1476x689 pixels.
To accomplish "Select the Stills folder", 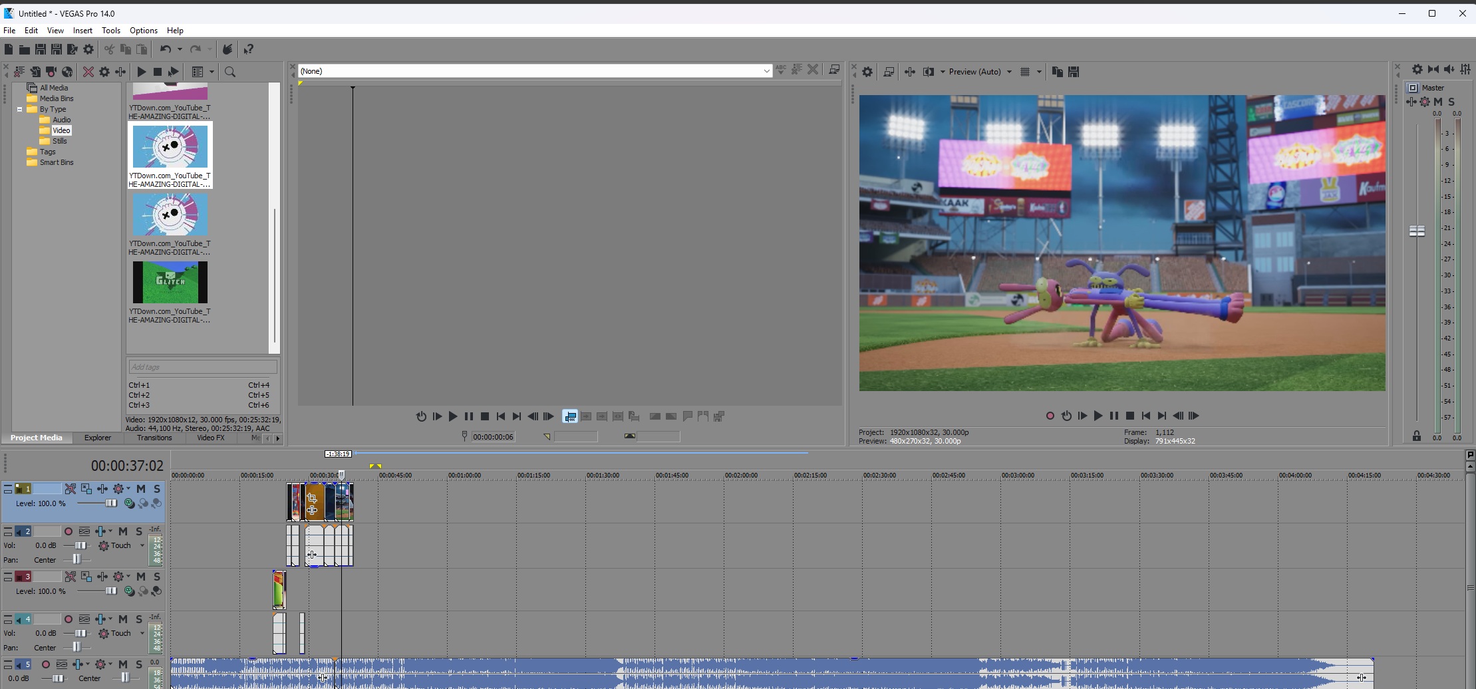I will [x=60, y=141].
